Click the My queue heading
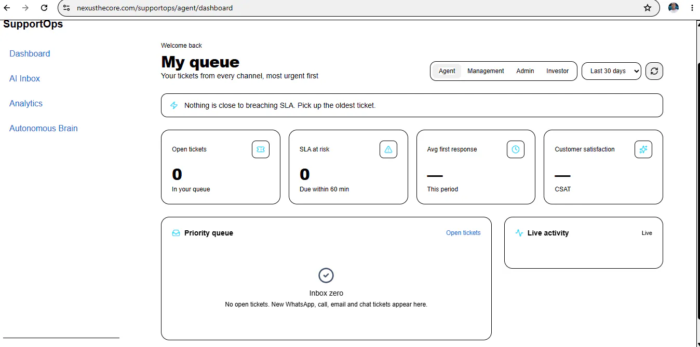Screen dimensions: 700x347 coord(200,62)
